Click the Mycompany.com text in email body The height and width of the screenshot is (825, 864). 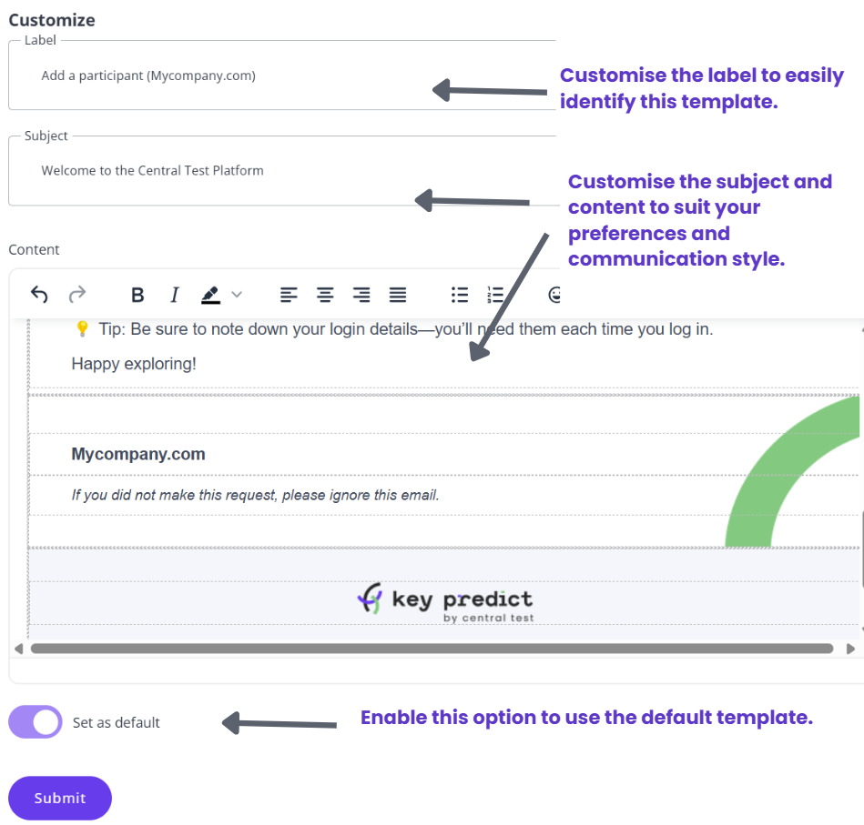[x=138, y=454]
